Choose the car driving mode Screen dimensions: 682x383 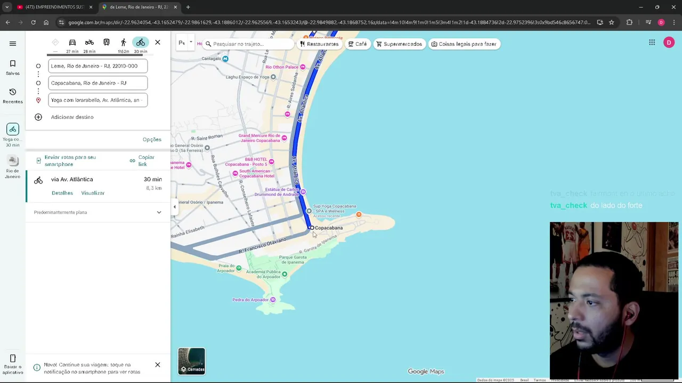tap(72, 43)
